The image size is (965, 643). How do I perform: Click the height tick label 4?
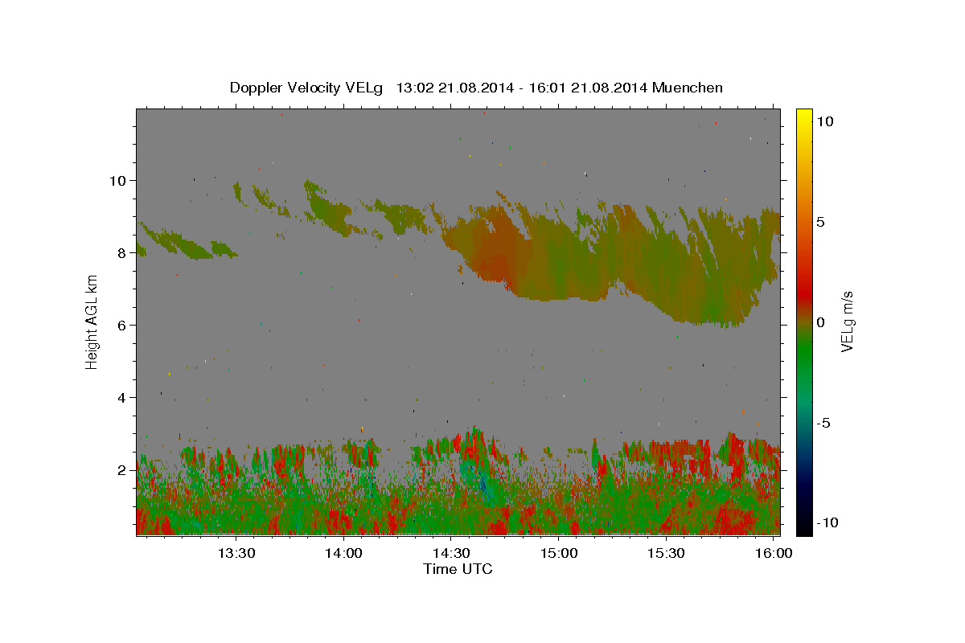point(121,397)
